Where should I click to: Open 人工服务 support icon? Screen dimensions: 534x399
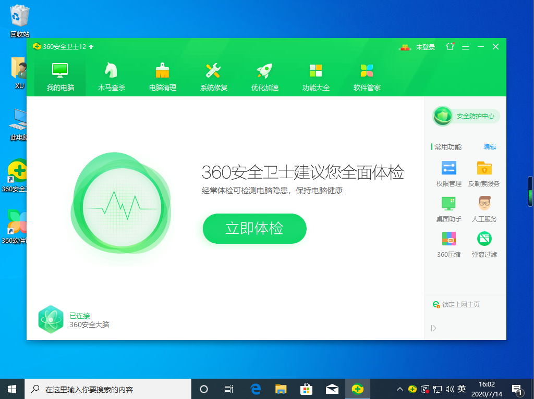coord(484,208)
